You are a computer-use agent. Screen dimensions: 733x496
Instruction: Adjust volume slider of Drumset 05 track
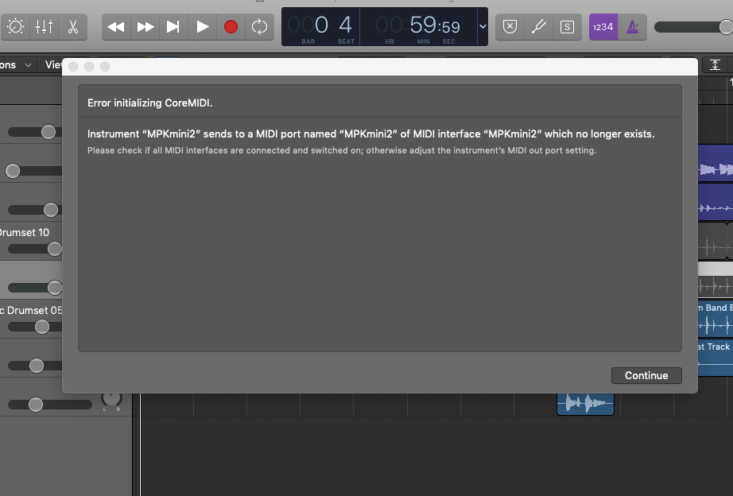[x=42, y=327]
